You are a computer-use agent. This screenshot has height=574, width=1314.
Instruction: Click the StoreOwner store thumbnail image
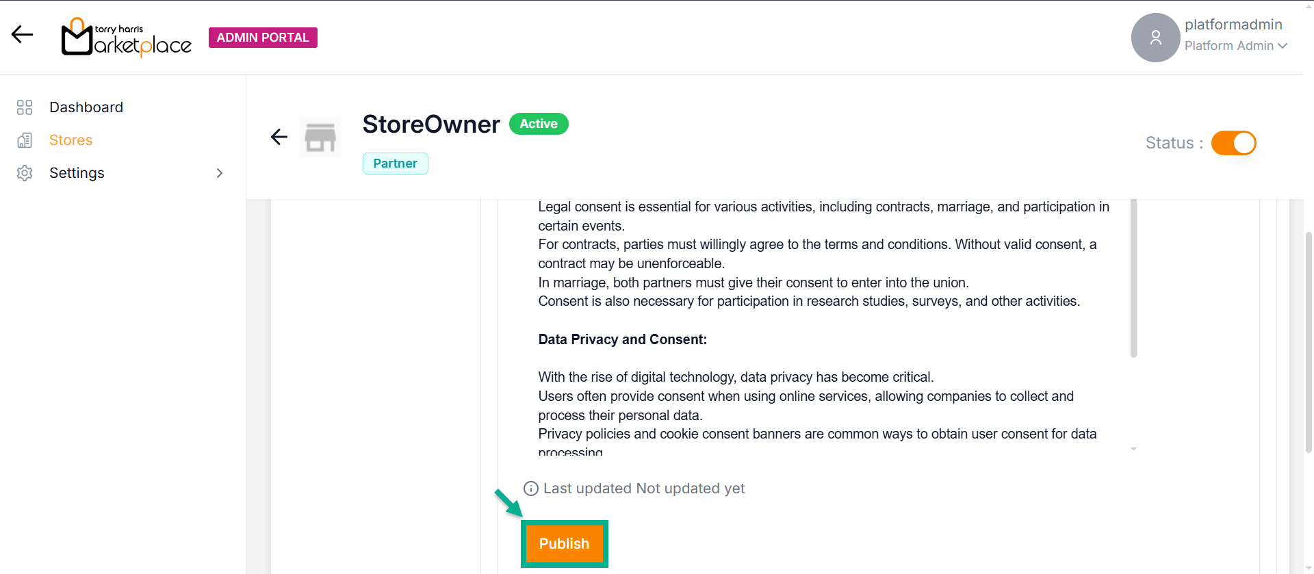tap(320, 137)
